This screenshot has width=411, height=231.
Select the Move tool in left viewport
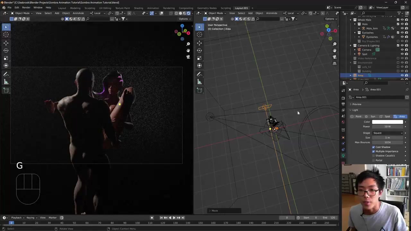pos(6,43)
